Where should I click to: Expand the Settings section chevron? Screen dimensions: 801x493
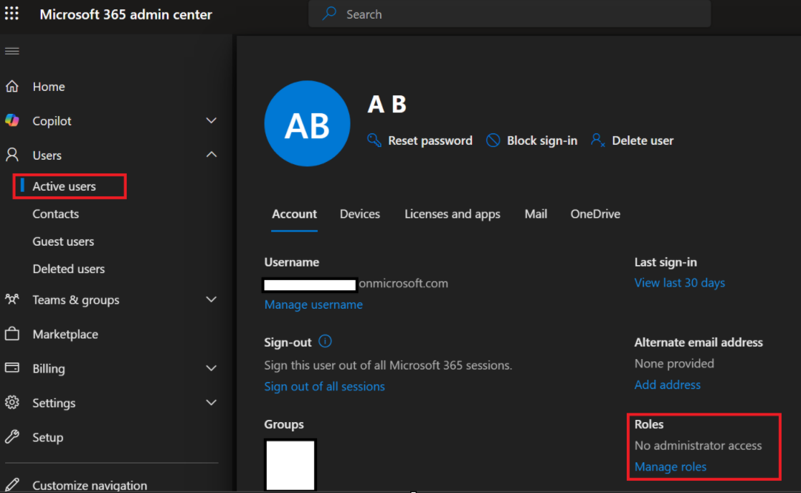click(x=211, y=402)
